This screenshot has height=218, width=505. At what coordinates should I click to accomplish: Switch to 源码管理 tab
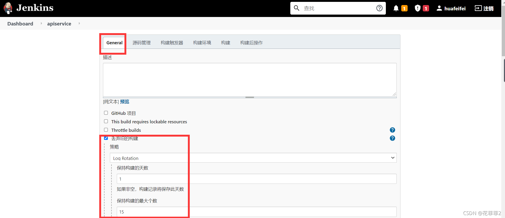(x=141, y=43)
